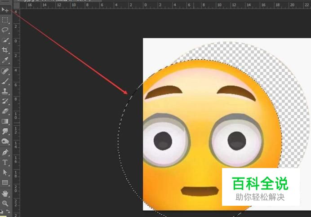Select the Pen tool

point(5,152)
